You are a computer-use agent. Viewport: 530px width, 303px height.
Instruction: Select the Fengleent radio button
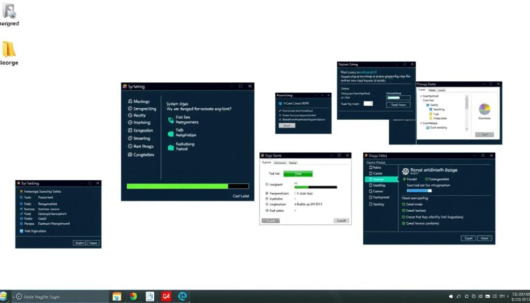[267, 184]
